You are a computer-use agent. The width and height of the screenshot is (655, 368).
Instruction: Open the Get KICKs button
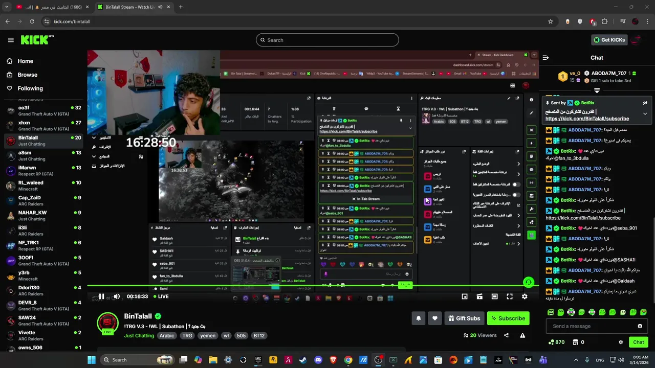609,40
